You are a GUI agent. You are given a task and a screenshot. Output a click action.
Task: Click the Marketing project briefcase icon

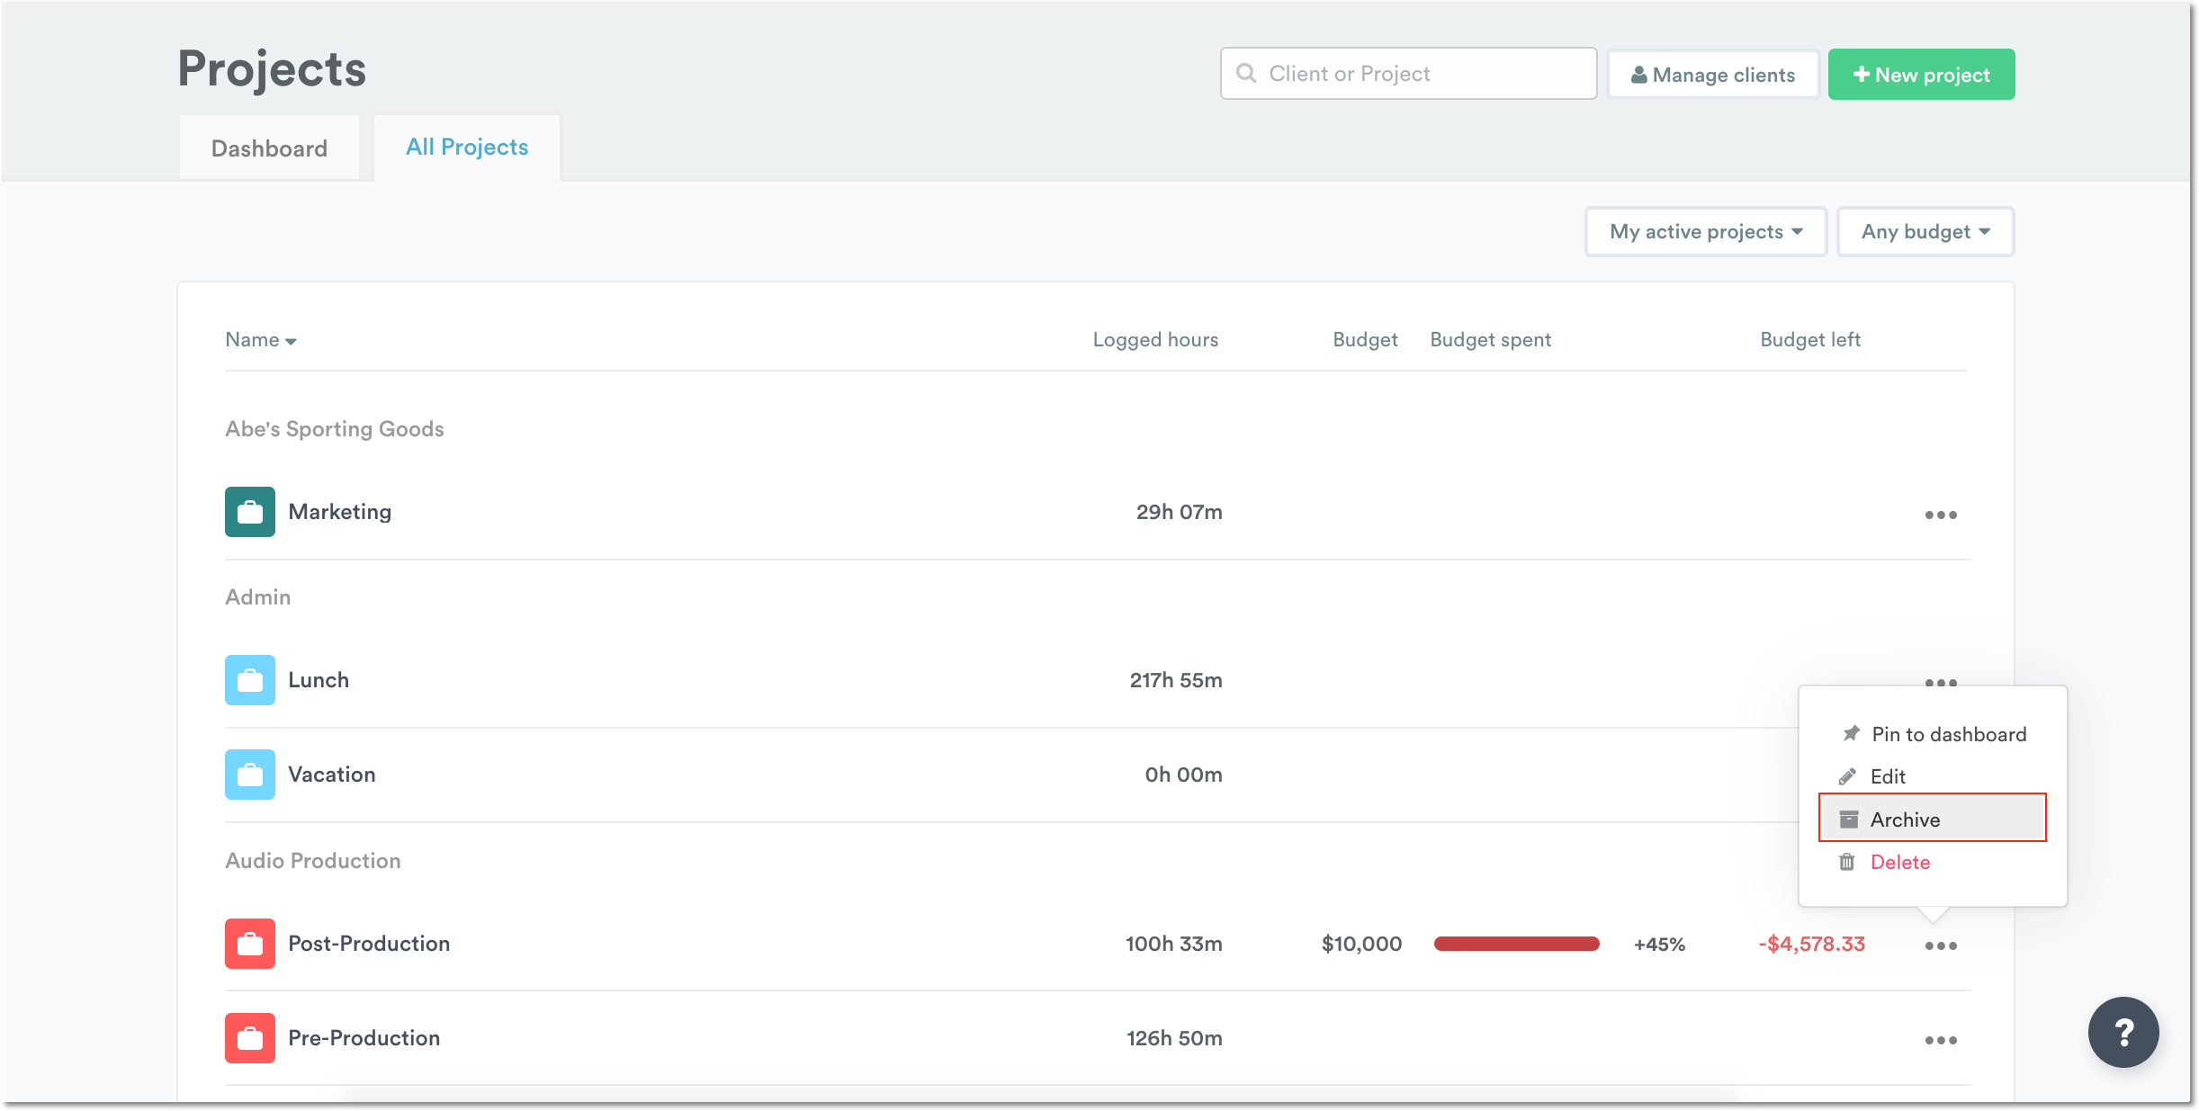coord(249,511)
